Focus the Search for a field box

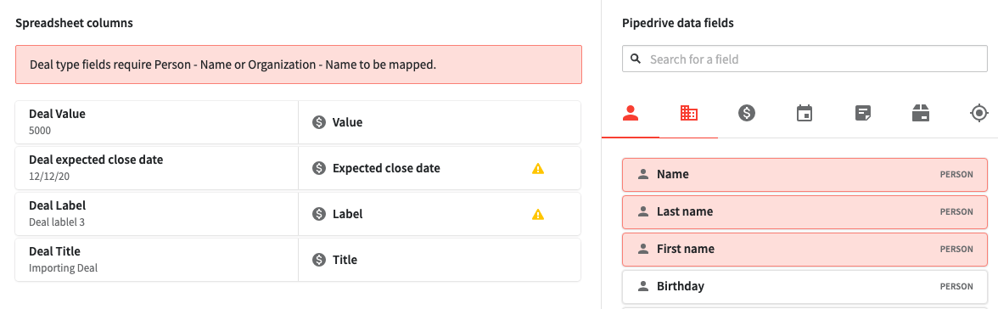[x=805, y=59]
